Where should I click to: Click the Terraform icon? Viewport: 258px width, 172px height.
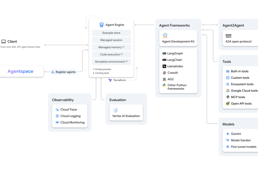110,80
